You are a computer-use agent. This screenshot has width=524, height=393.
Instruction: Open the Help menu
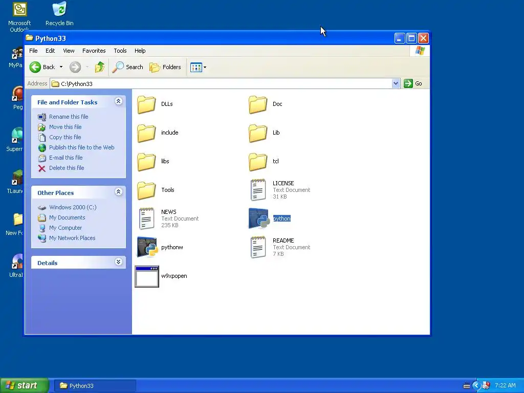pyautogui.click(x=140, y=51)
